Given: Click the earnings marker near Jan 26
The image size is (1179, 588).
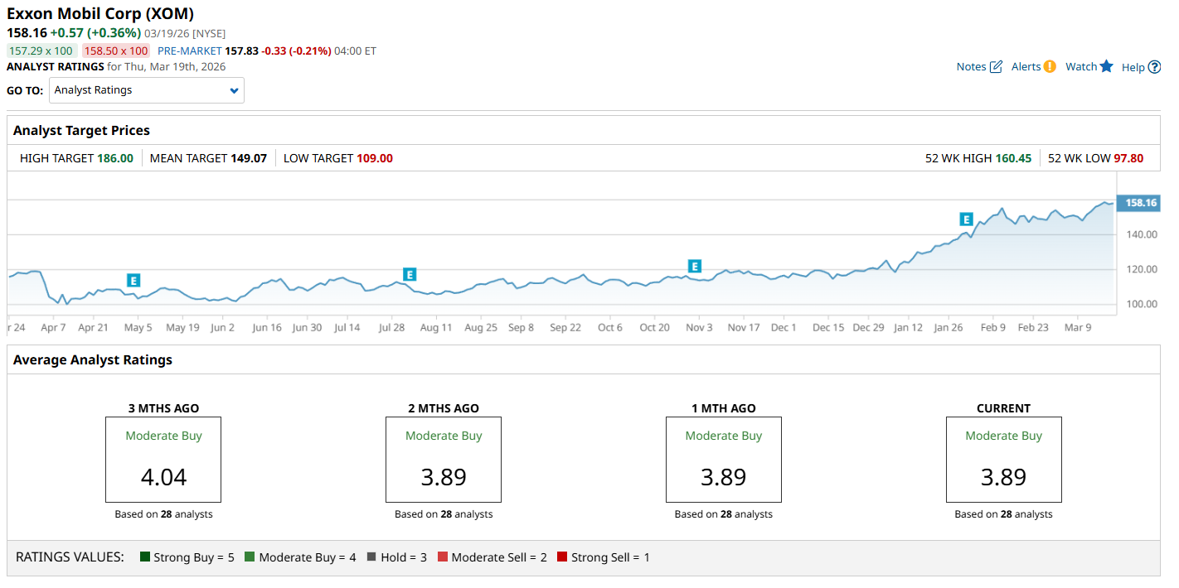Looking at the screenshot, I should (966, 219).
